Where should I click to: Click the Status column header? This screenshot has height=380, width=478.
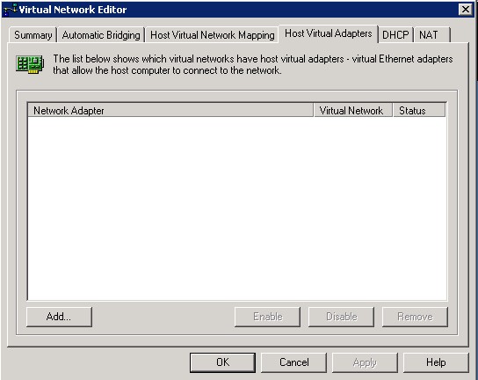click(x=419, y=111)
